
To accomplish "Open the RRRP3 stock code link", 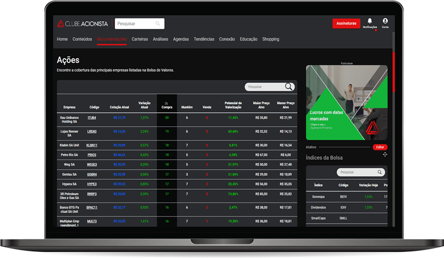I will coord(92,194).
